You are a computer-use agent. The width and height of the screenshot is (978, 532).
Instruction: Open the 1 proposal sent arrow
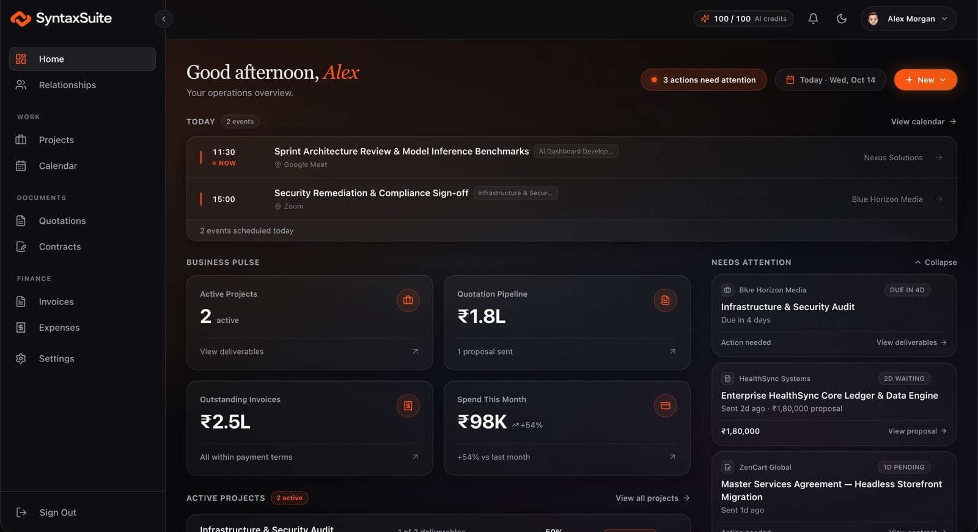[x=672, y=352]
